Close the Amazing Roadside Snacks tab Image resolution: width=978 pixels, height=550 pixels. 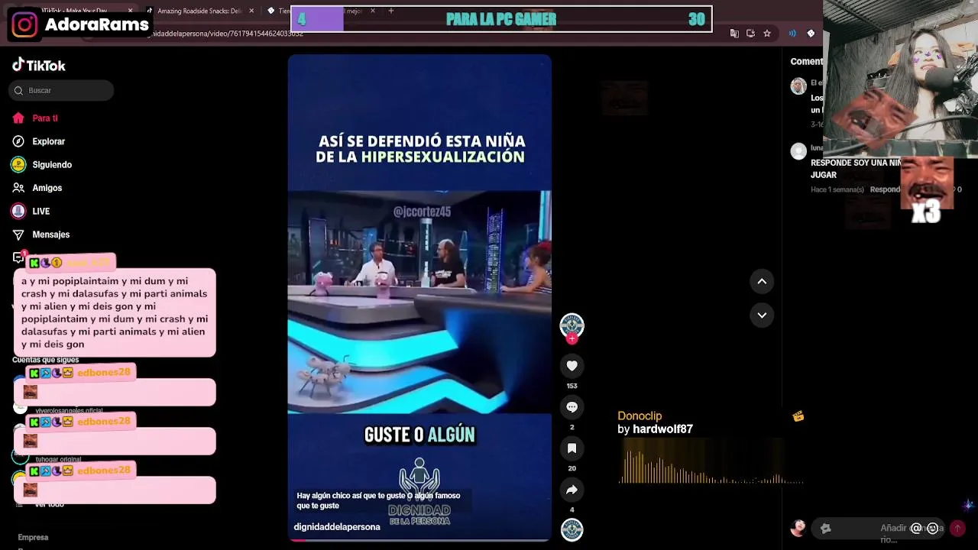coord(251,11)
